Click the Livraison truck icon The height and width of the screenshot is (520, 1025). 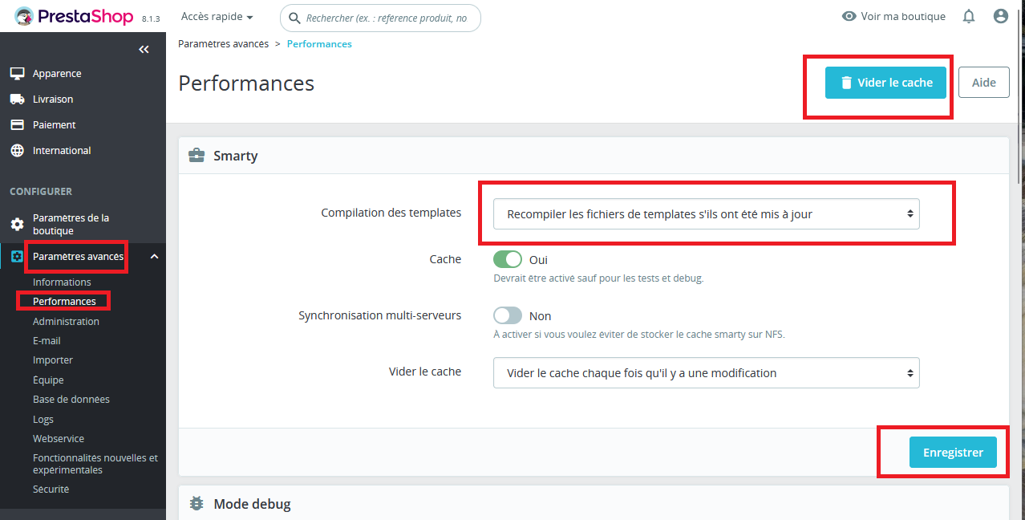coord(17,100)
